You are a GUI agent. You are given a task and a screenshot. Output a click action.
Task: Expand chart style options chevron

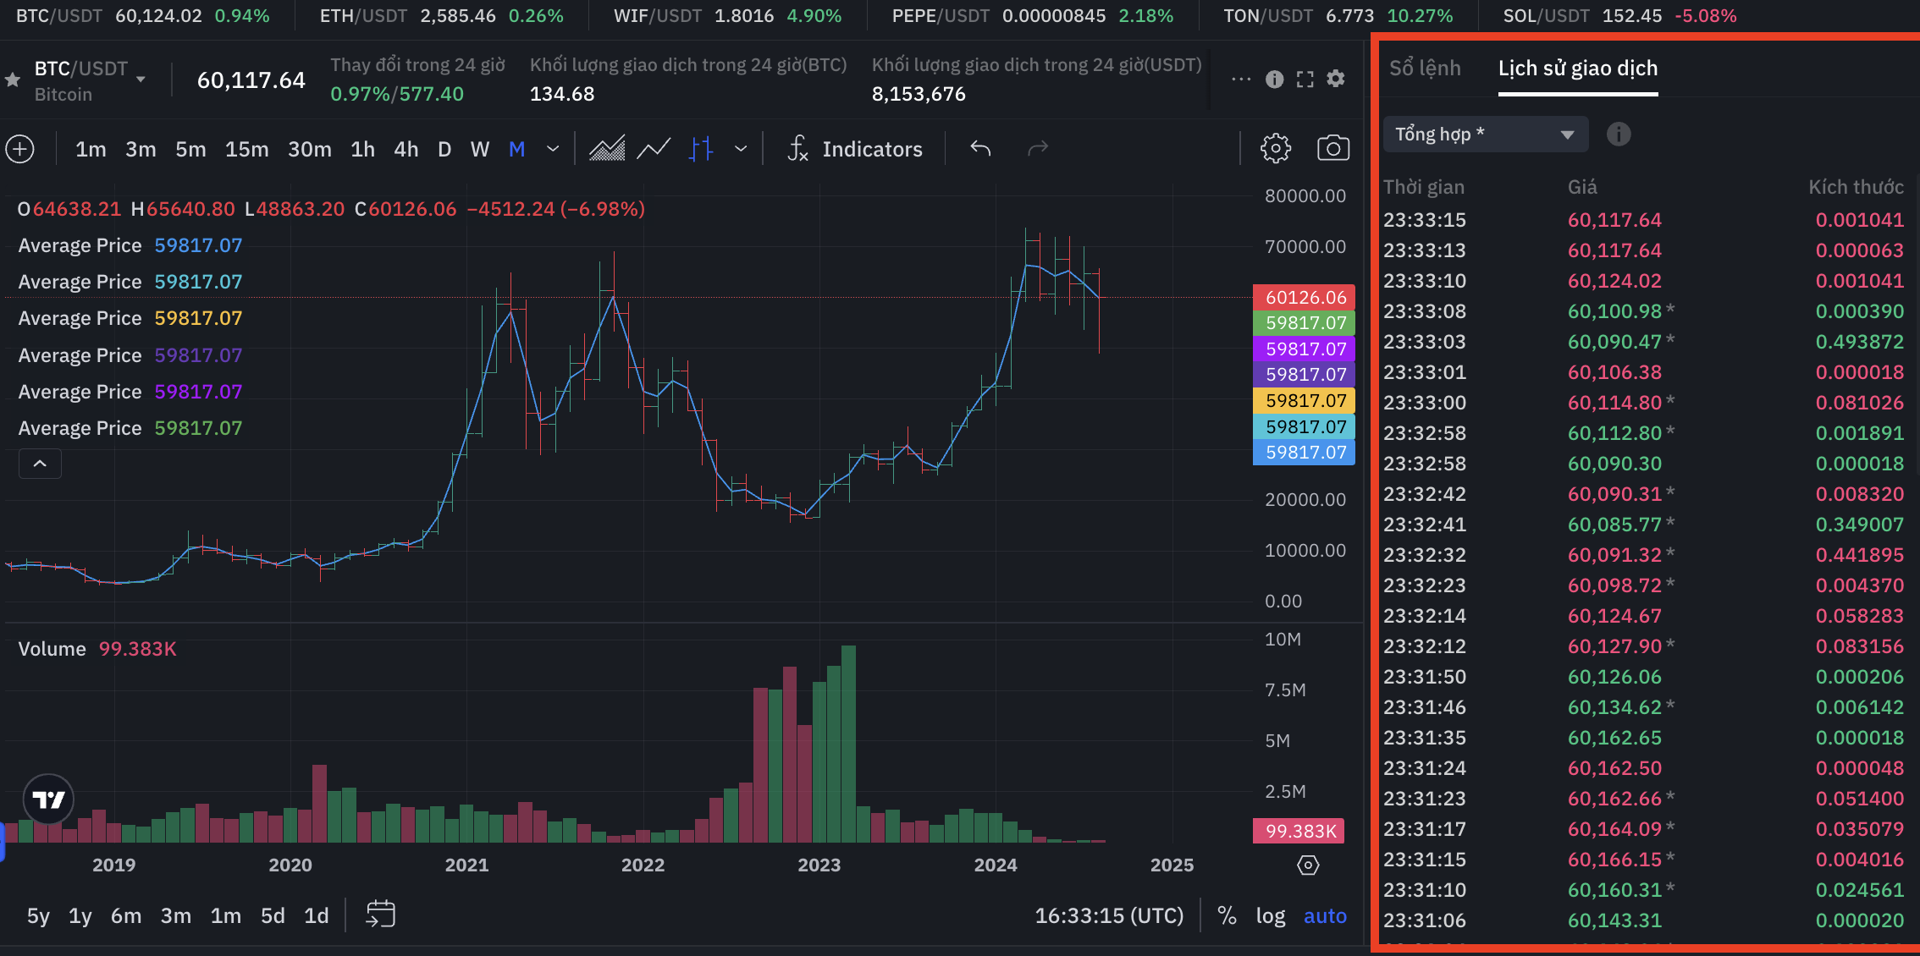pos(741,150)
